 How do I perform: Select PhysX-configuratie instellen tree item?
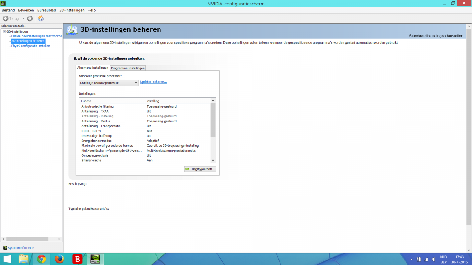point(30,46)
